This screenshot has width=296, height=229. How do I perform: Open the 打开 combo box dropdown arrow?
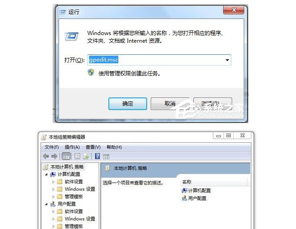[227, 60]
